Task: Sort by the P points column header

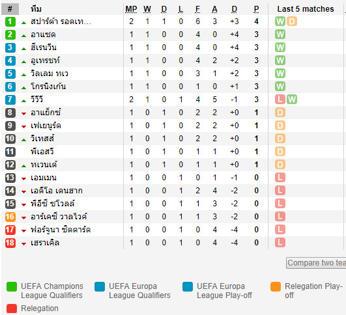Action: (256, 9)
